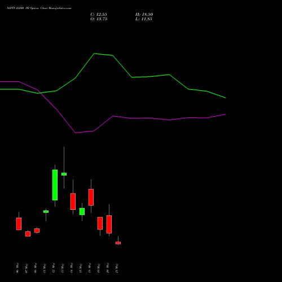Select the green candlestick for 15 May

coord(82,211)
